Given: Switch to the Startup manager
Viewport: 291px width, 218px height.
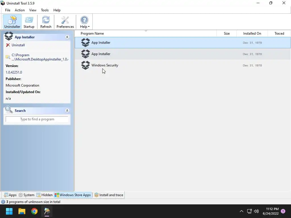Looking at the screenshot, I should coord(29,22).
